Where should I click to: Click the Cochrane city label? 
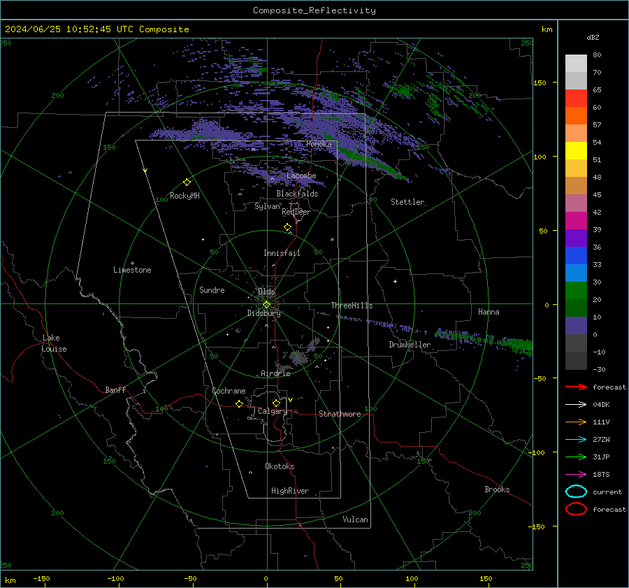(x=229, y=391)
